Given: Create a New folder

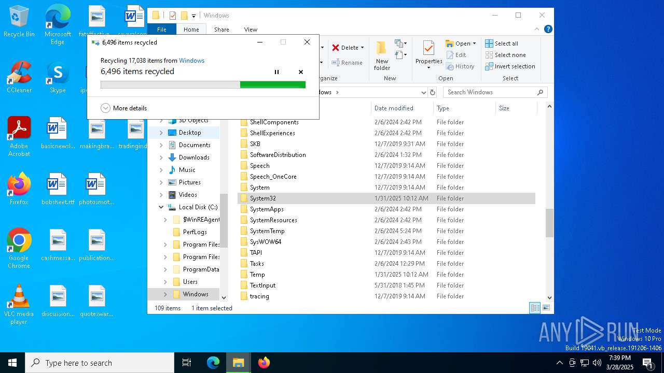Looking at the screenshot, I should [x=382, y=56].
